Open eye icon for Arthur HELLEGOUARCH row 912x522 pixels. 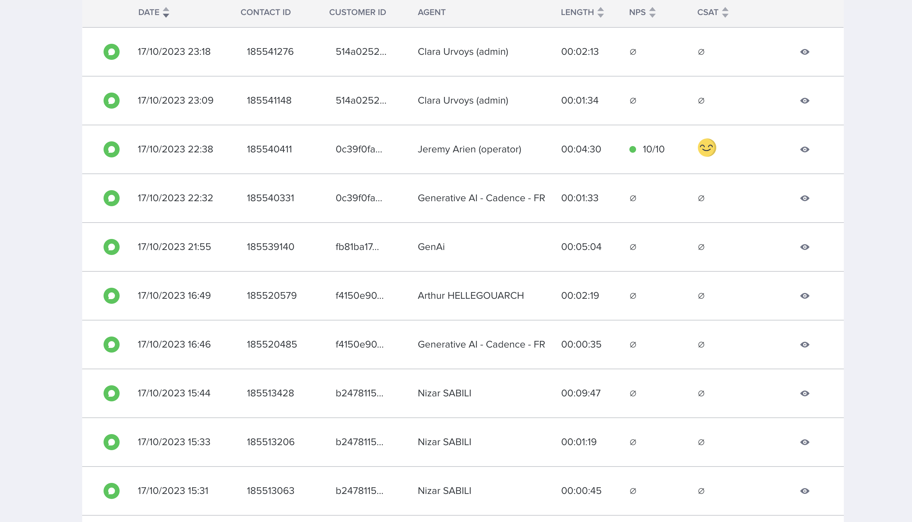804,295
